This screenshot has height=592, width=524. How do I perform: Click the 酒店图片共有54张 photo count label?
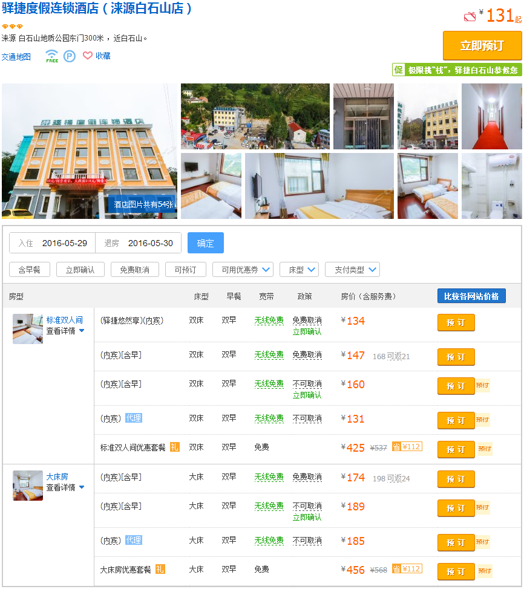pyautogui.click(x=143, y=204)
